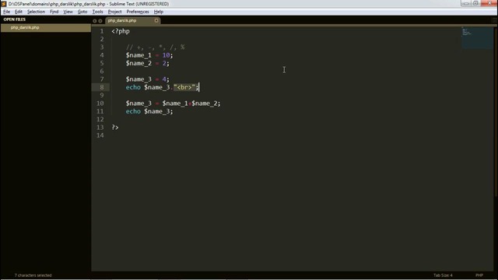Click echo keyword on line 8
This screenshot has height=280, width=498.
pyautogui.click(x=133, y=87)
